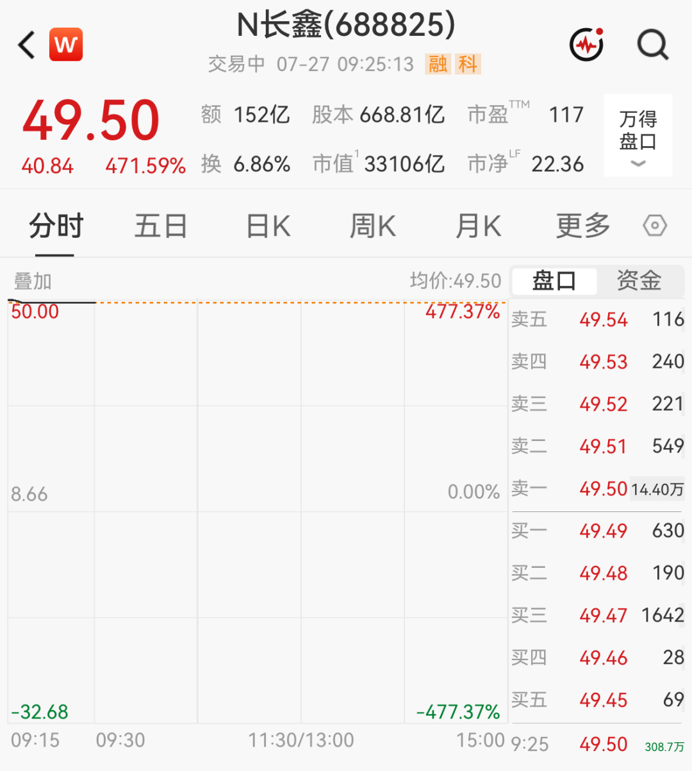Tap the back arrow icon

click(x=27, y=45)
